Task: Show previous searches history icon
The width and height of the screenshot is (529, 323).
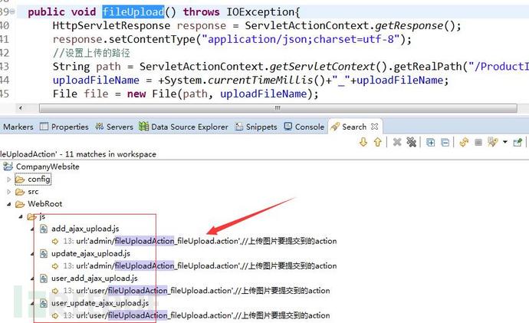Action: tap(493, 142)
